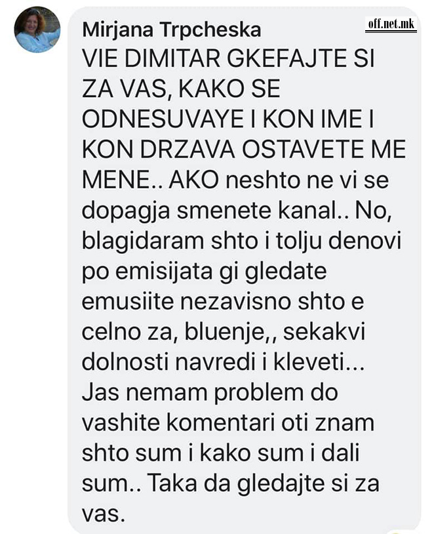Tap the sentence "Jas nemam problem do"
Screen dimensions: 436x534
(x=210, y=394)
